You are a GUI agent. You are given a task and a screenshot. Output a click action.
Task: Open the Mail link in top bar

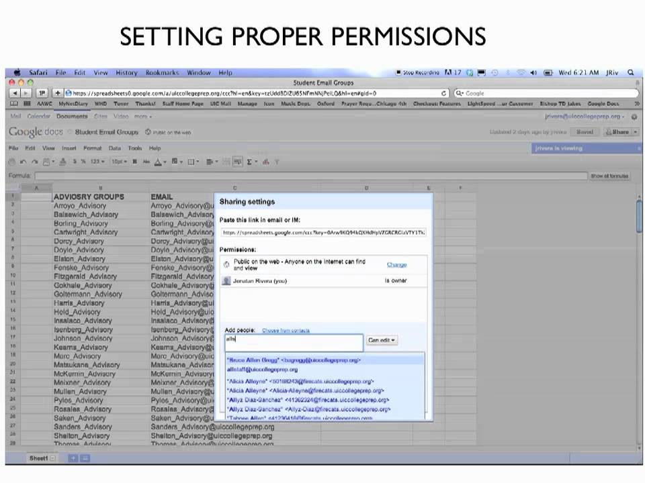click(x=15, y=117)
